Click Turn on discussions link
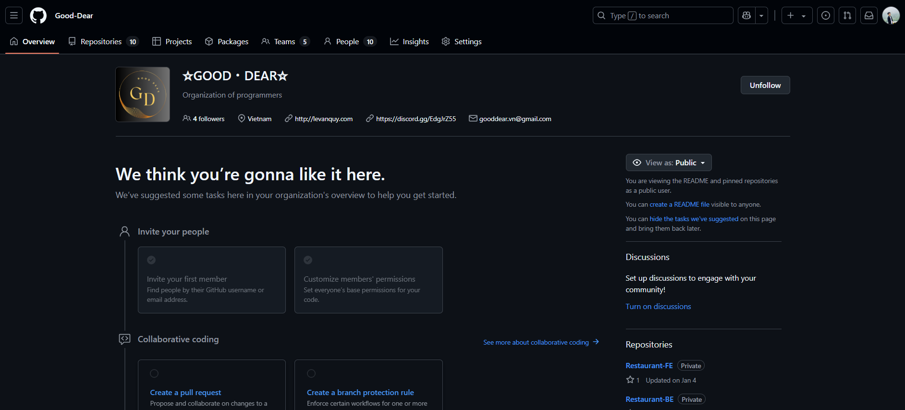The width and height of the screenshot is (905, 410). coord(658,306)
